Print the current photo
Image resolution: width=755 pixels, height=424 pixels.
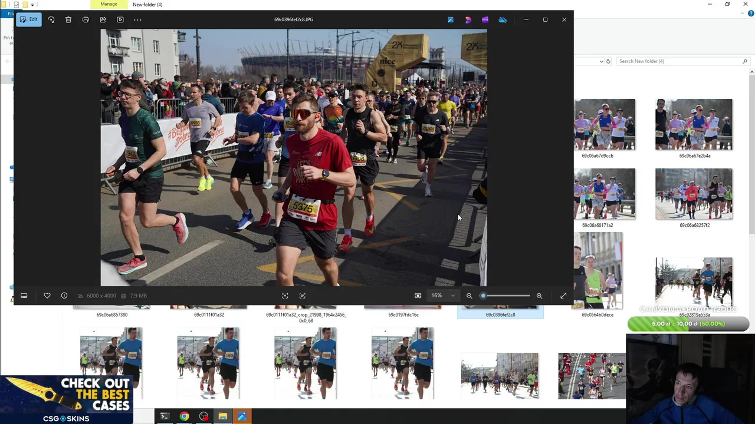pos(86,19)
